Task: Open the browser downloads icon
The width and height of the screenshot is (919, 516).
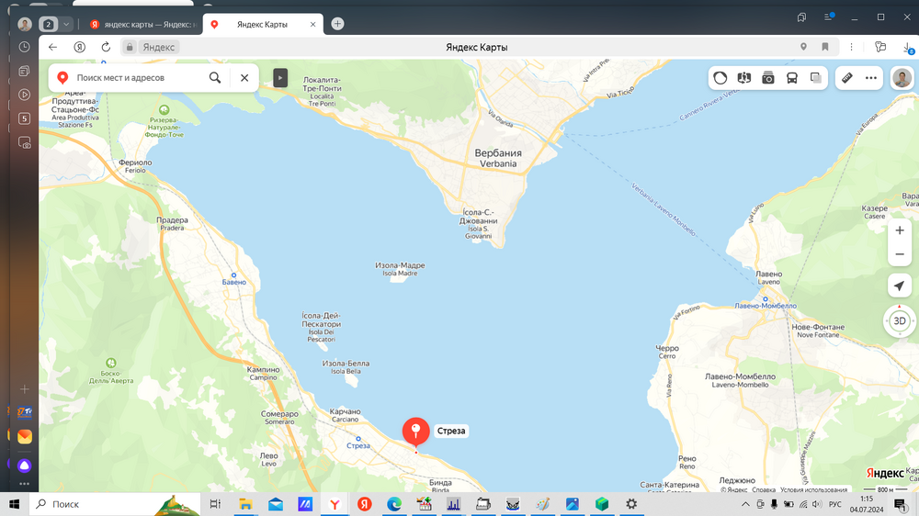Action: click(907, 48)
